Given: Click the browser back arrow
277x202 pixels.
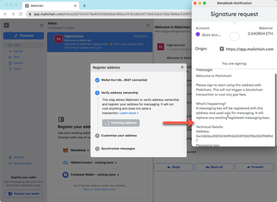Looking at the screenshot, I should pyautogui.click(x=5, y=14).
